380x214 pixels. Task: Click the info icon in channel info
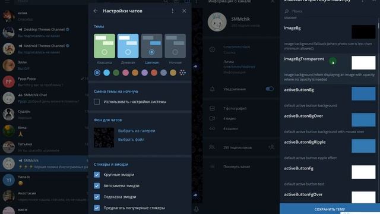pos(212,49)
